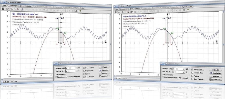The height and width of the screenshot is (99, 225).
Task: Click the printer icon in left window toolbar
Action: tap(76, 11)
